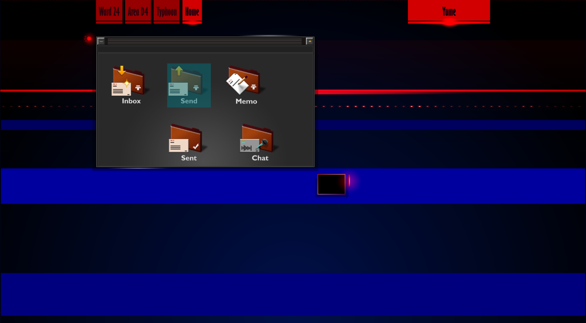Image resolution: width=586 pixels, height=323 pixels.
Task: Switch to the Area D4 tab
Action: 138,12
